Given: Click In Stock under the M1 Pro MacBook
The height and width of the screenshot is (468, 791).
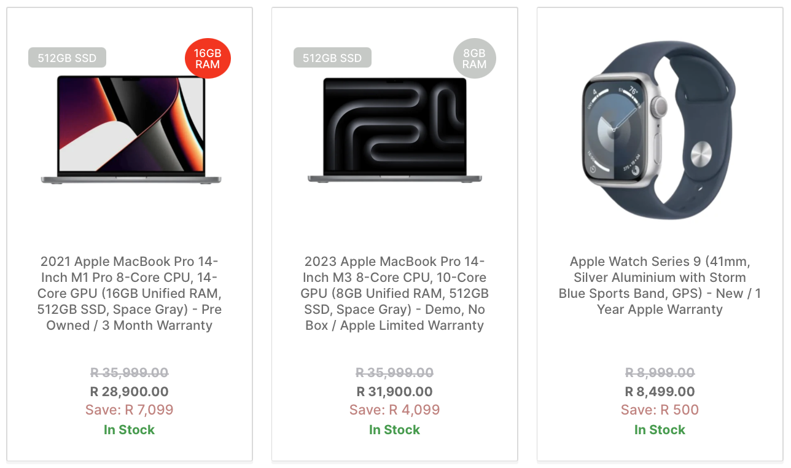Looking at the screenshot, I should pos(130,430).
